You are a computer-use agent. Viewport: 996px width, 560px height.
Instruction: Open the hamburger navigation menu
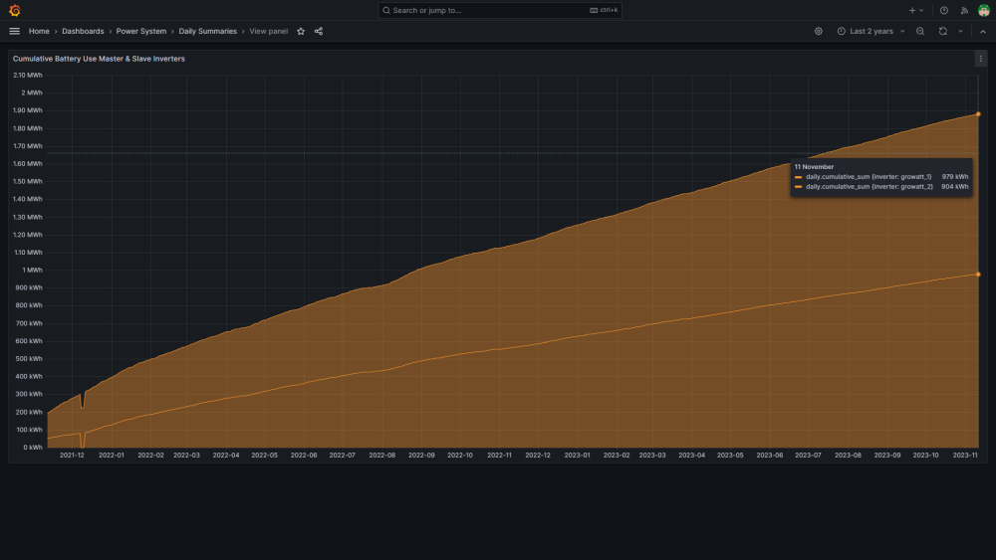click(x=14, y=31)
